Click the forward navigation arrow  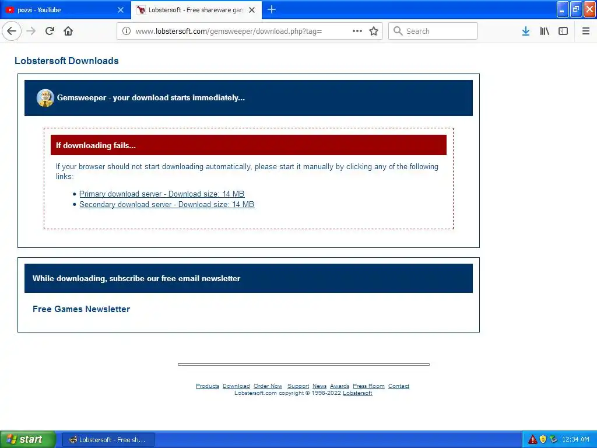(31, 31)
